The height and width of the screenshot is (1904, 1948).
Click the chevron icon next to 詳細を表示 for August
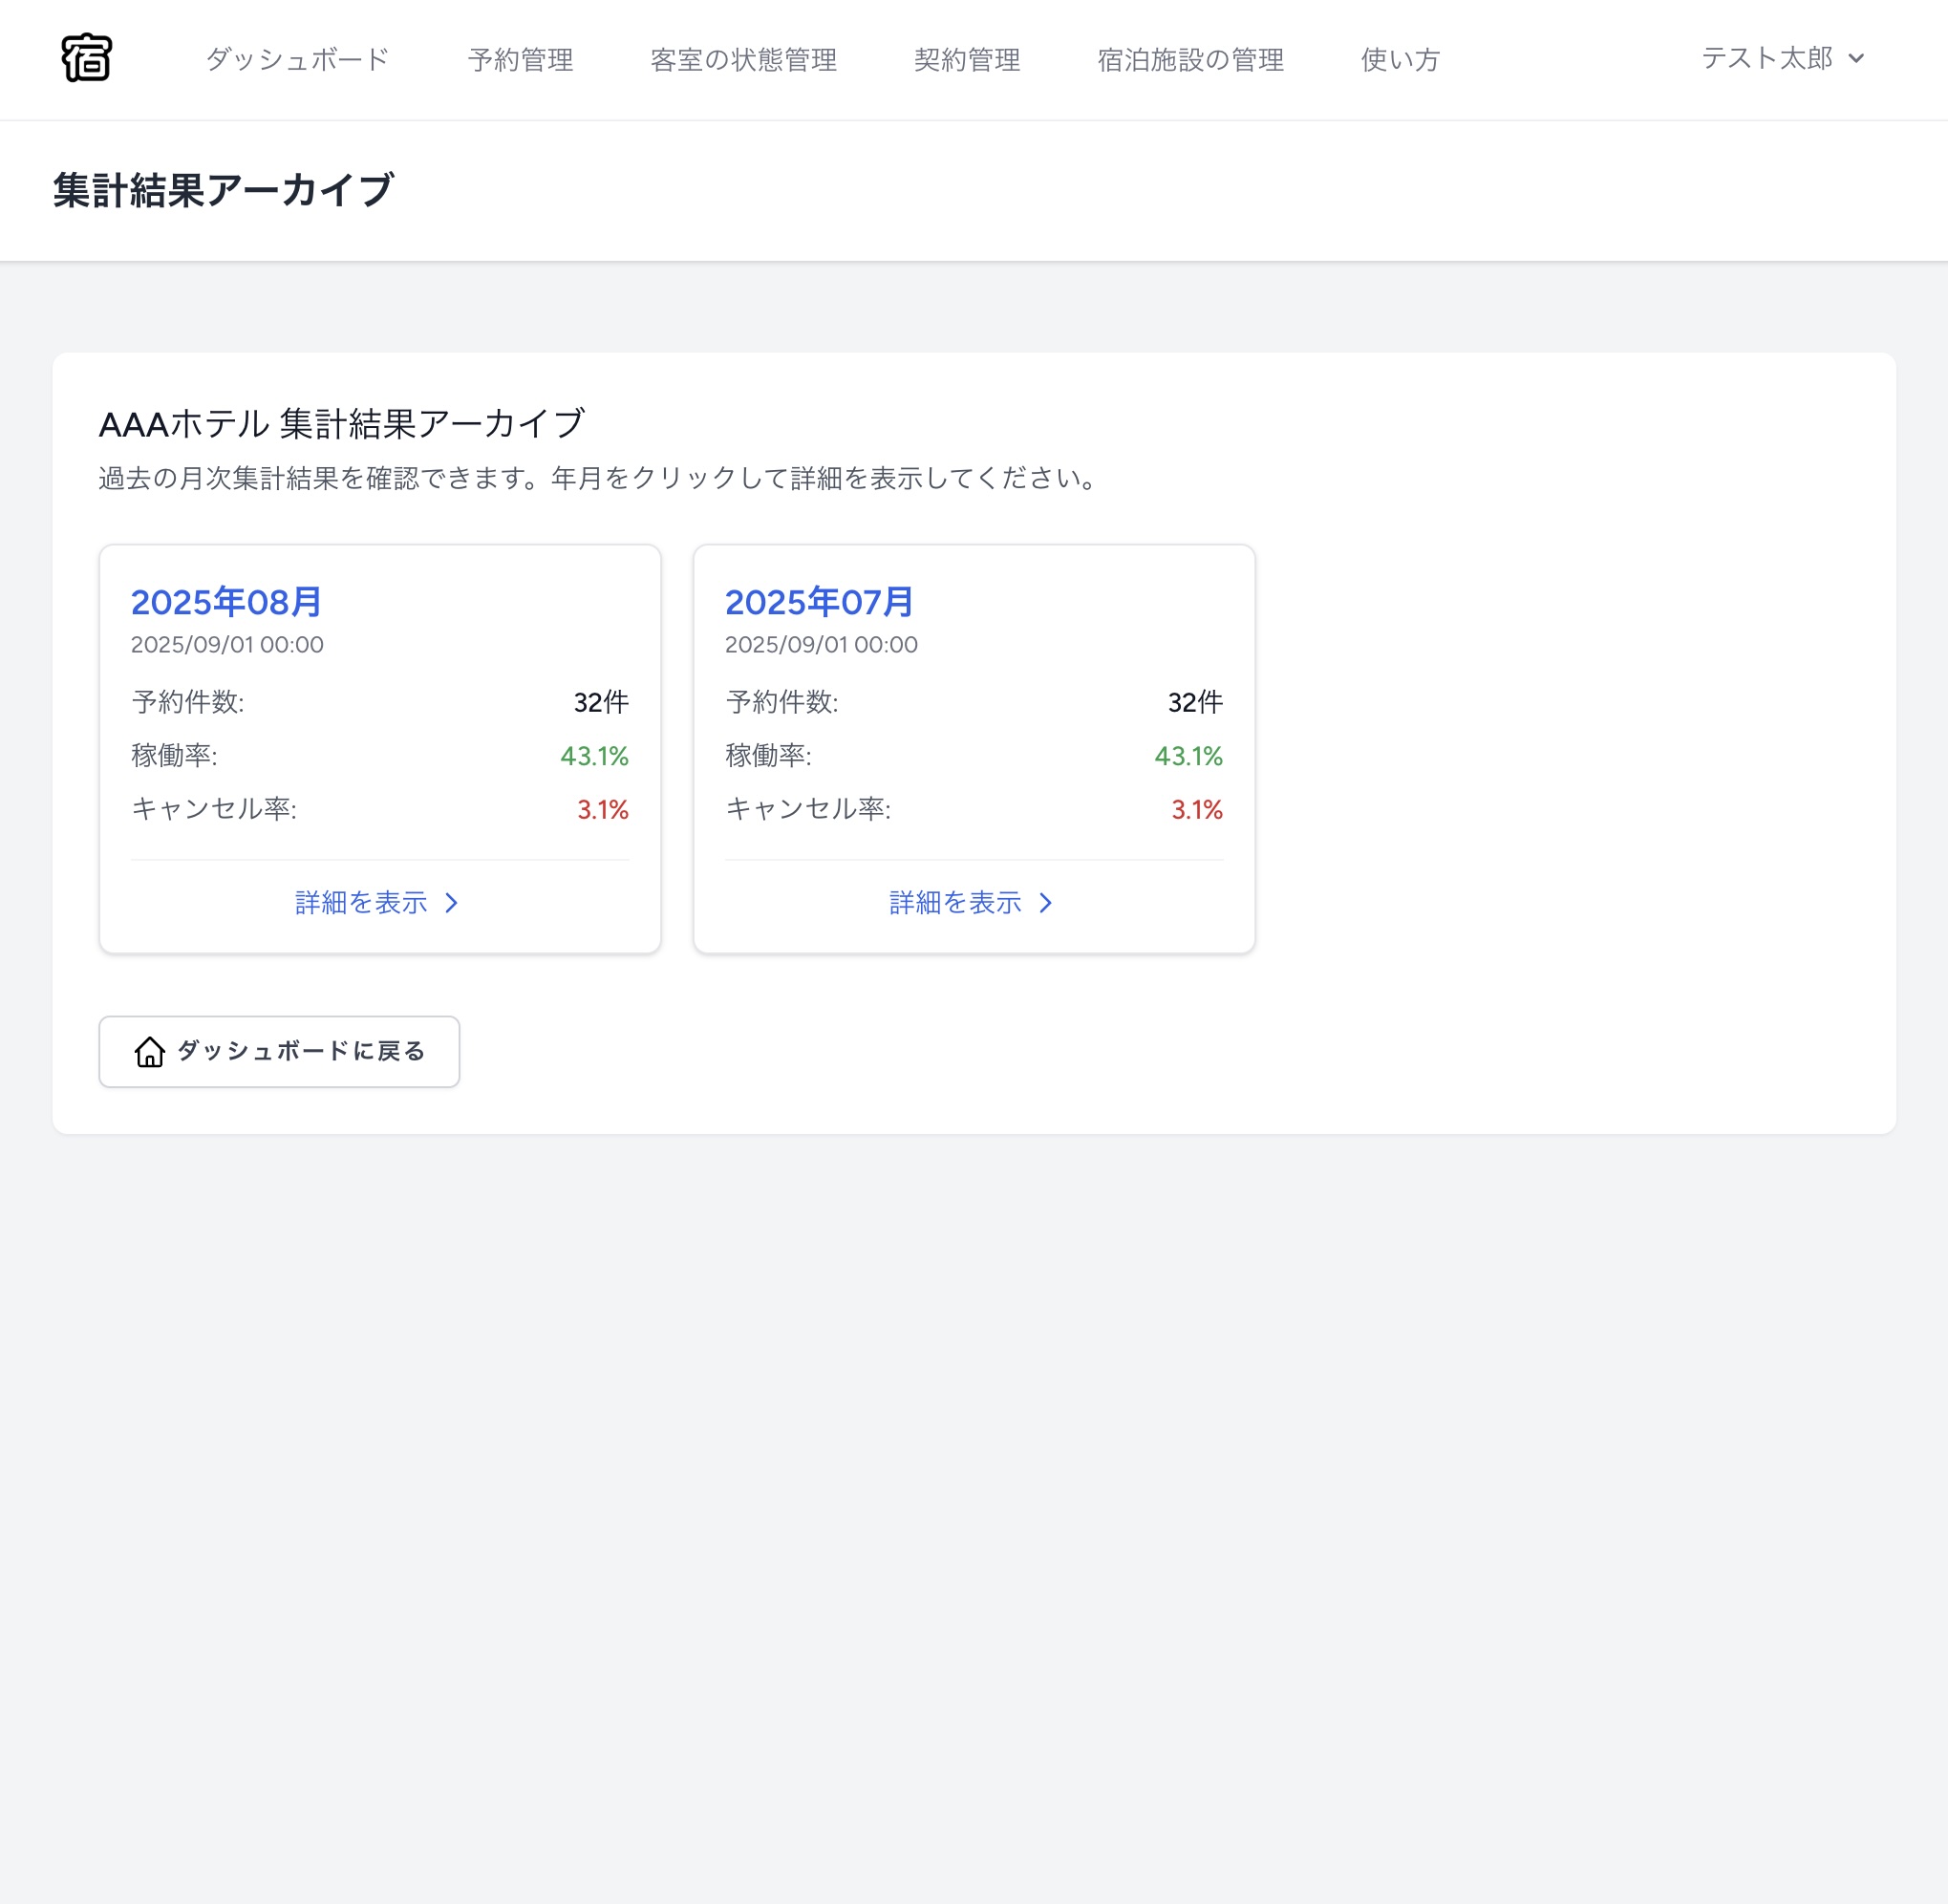pyautogui.click(x=452, y=903)
